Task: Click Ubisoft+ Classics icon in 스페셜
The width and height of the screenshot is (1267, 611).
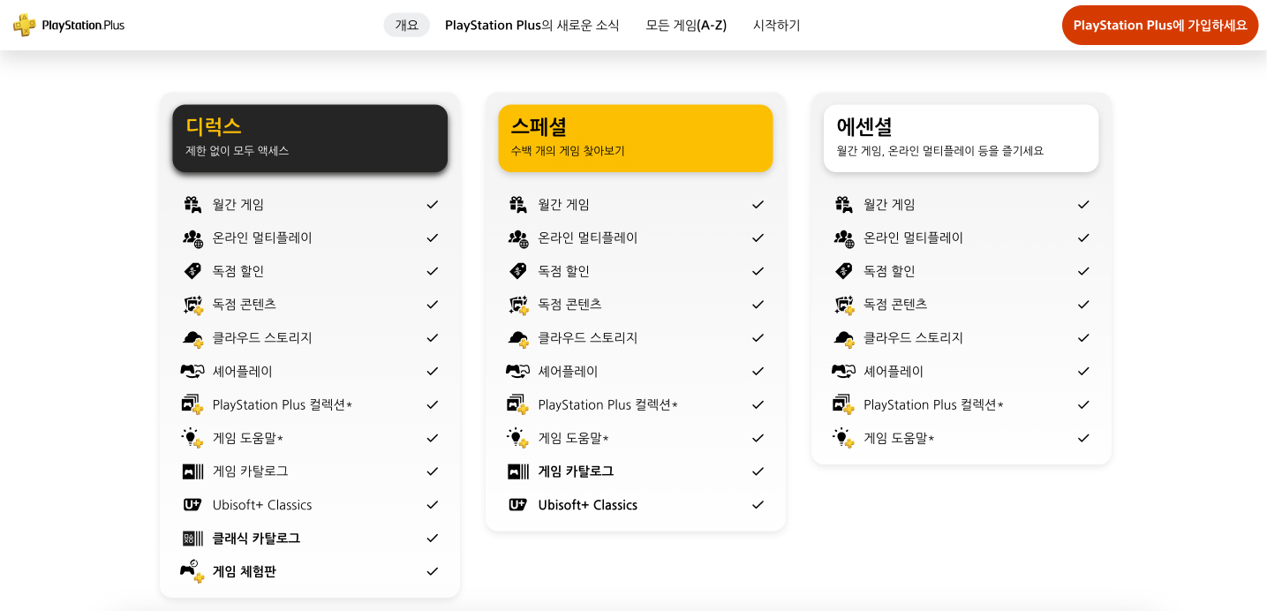Action: tap(518, 505)
